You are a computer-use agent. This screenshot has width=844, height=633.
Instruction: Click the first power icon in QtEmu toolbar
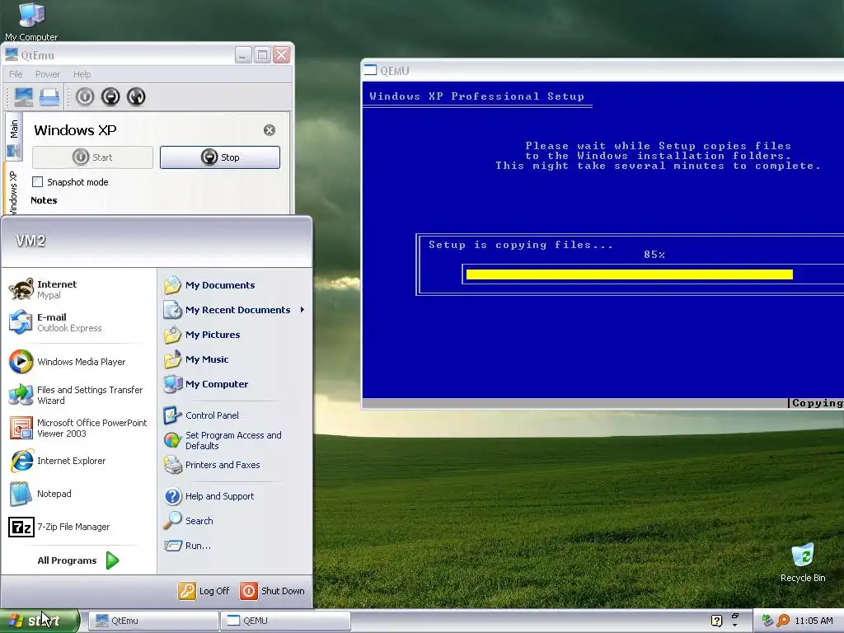click(85, 97)
